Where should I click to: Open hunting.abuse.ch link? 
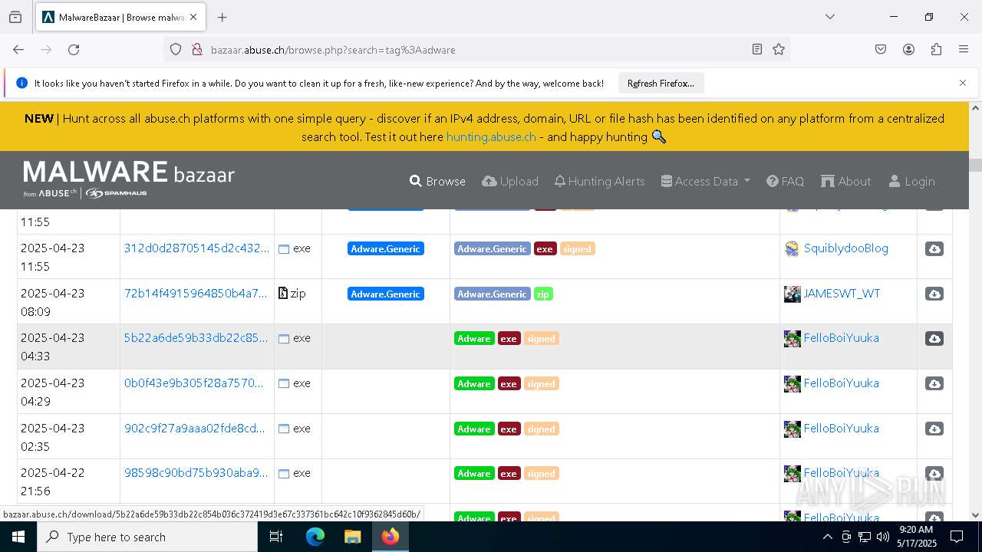pyautogui.click(x=491, y=136)
